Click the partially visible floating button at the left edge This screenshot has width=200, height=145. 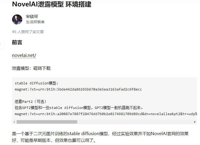pyautogui.click(x=2, y=44)
